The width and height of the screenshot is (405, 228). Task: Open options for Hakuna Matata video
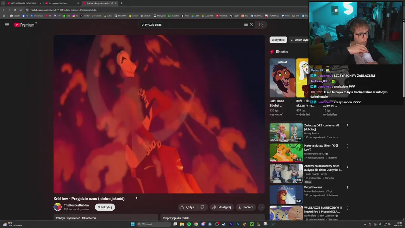pos(347,146)
